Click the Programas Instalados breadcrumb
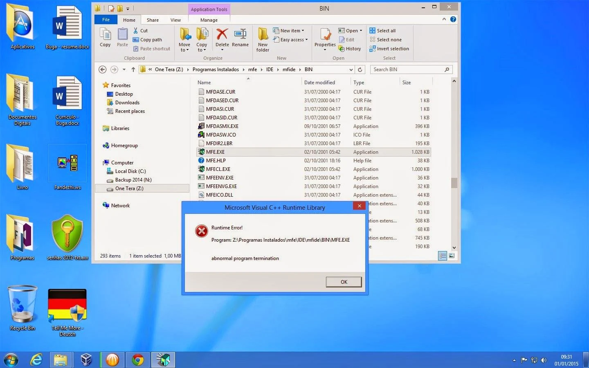Viewport: 589px width, 368px height. (216, 70)
